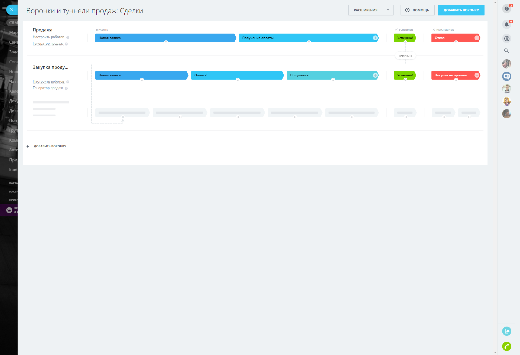This screenshot has width=520, height=355.
Task: Expand the Расширения dropdown arrow
Action: point(388,10)
